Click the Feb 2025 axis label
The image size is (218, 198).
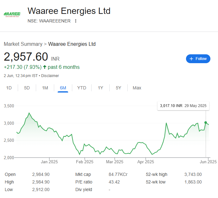tap(85, 162)
